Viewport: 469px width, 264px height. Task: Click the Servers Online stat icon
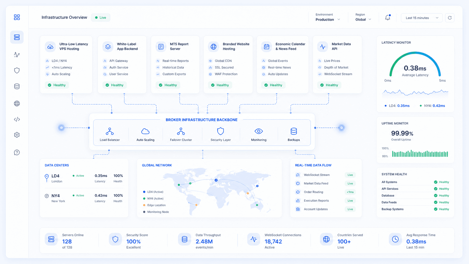pyautogui.click(x=51, y=239)
